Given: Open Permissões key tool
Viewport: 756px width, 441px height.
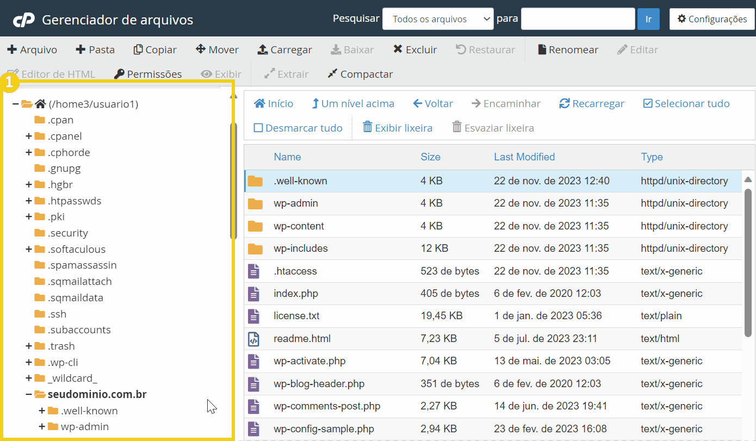Looking at the screenshot, I should tap(148, 74).
